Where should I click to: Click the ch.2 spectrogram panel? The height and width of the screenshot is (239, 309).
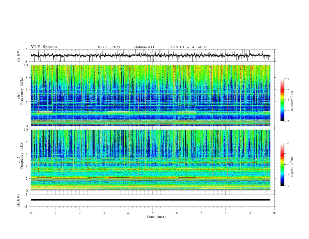point(150,160)
